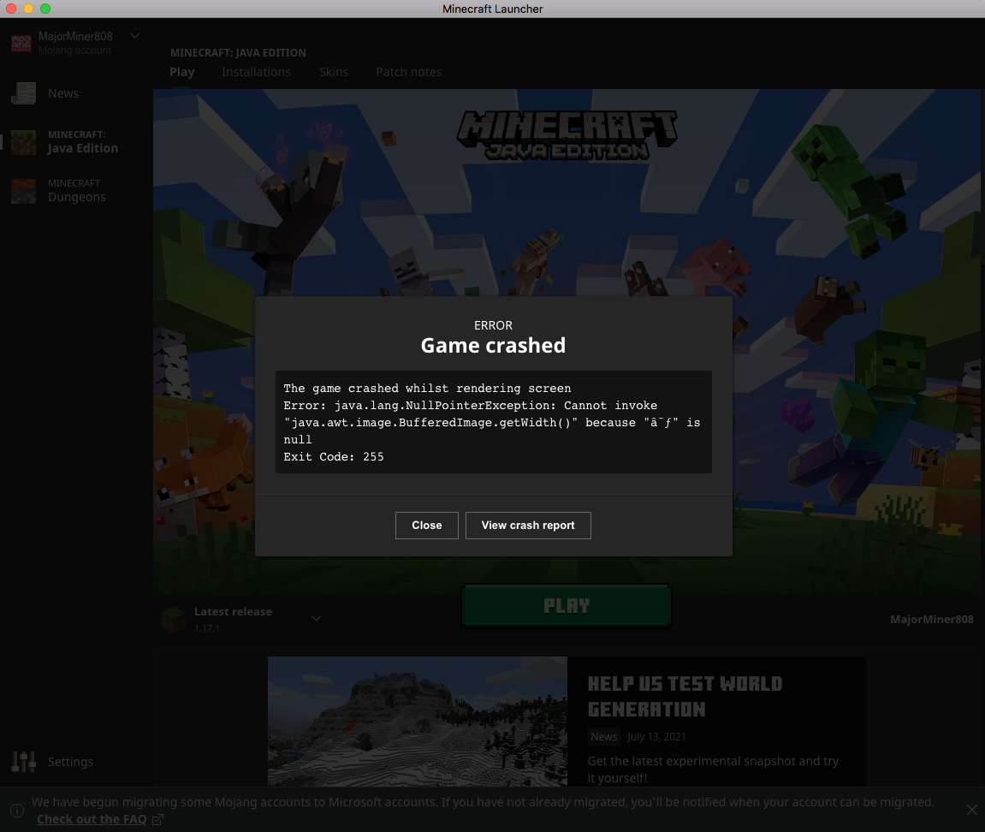Click external link icon beside FAQ
The image size is (985, 832).
157,819
